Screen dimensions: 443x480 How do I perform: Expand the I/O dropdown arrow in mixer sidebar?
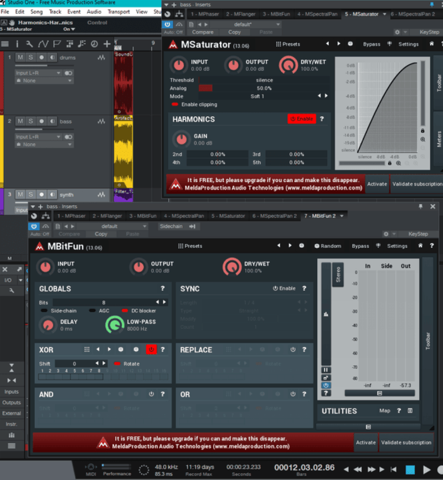(20, 280)
